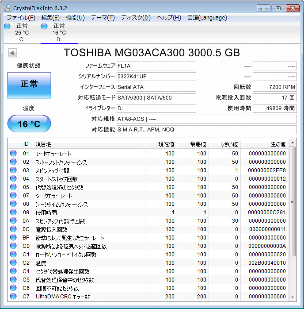Click the previous disk arrow button

(12, 53)
